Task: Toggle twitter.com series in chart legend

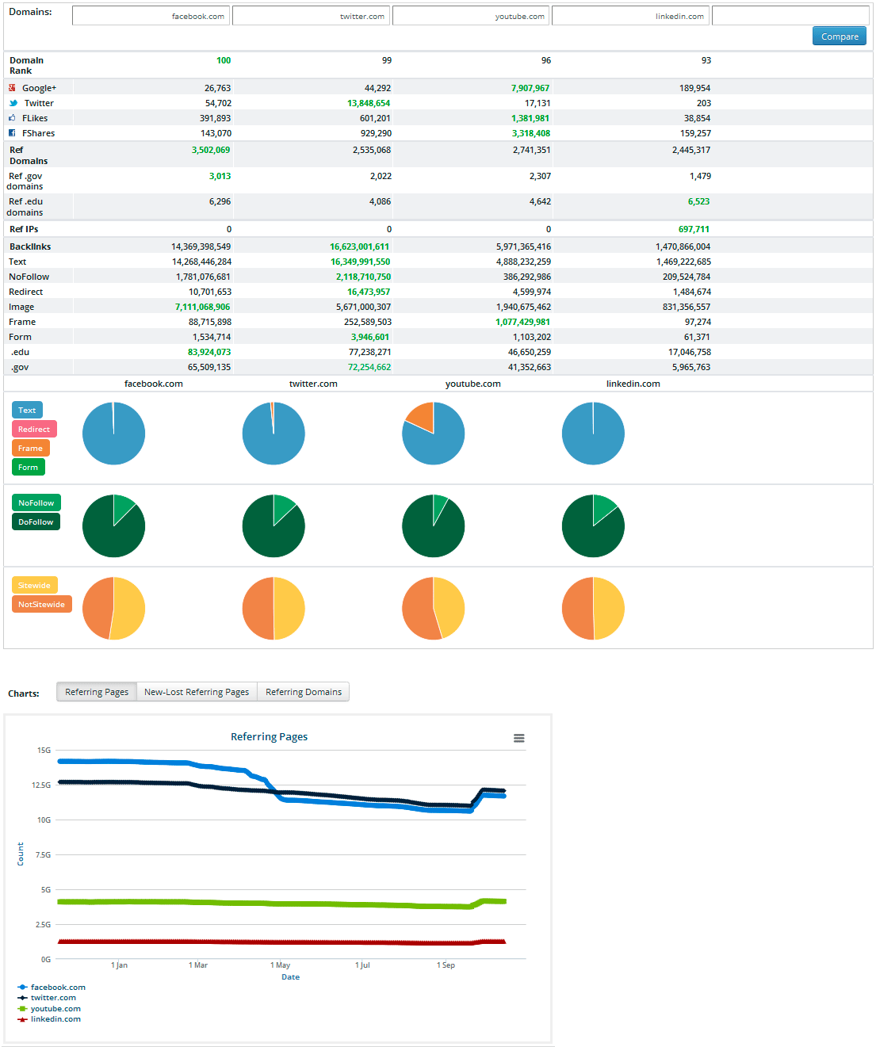Action: (x=52, y=998)
